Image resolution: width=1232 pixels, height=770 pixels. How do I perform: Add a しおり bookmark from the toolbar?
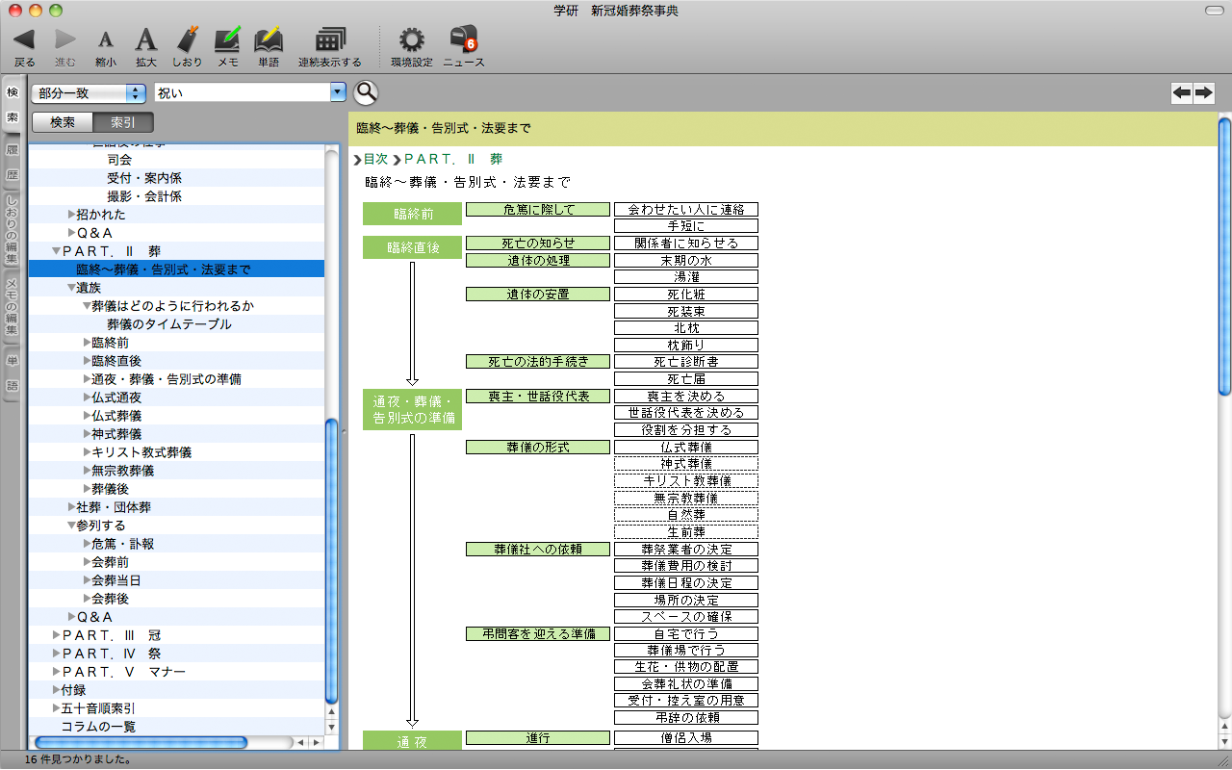tap(188, 40)
